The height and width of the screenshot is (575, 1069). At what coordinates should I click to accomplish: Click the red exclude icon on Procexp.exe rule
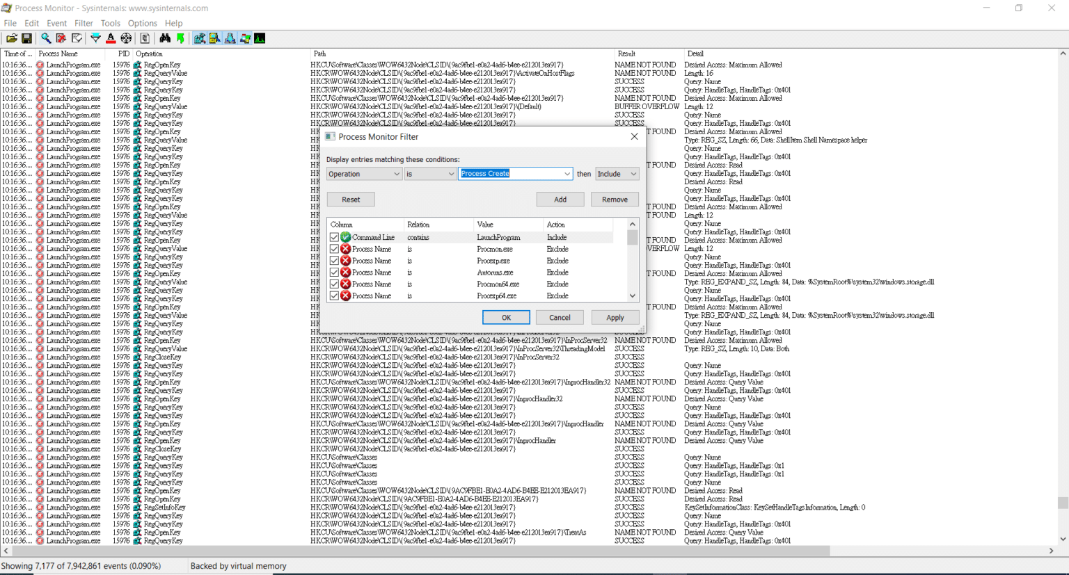pos(345,261)
